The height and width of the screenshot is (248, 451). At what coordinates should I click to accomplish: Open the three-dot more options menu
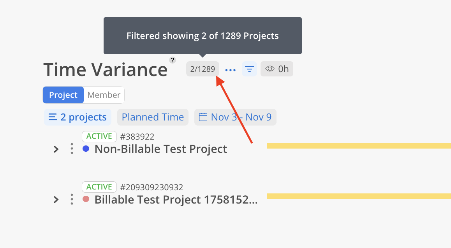(x=231, y=70)
